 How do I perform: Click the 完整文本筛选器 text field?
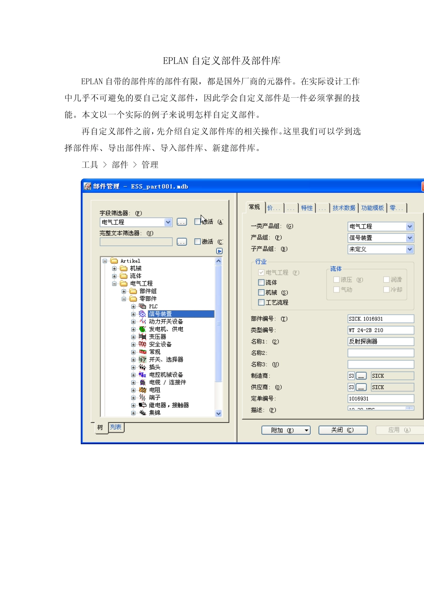[x=136, y=242]
